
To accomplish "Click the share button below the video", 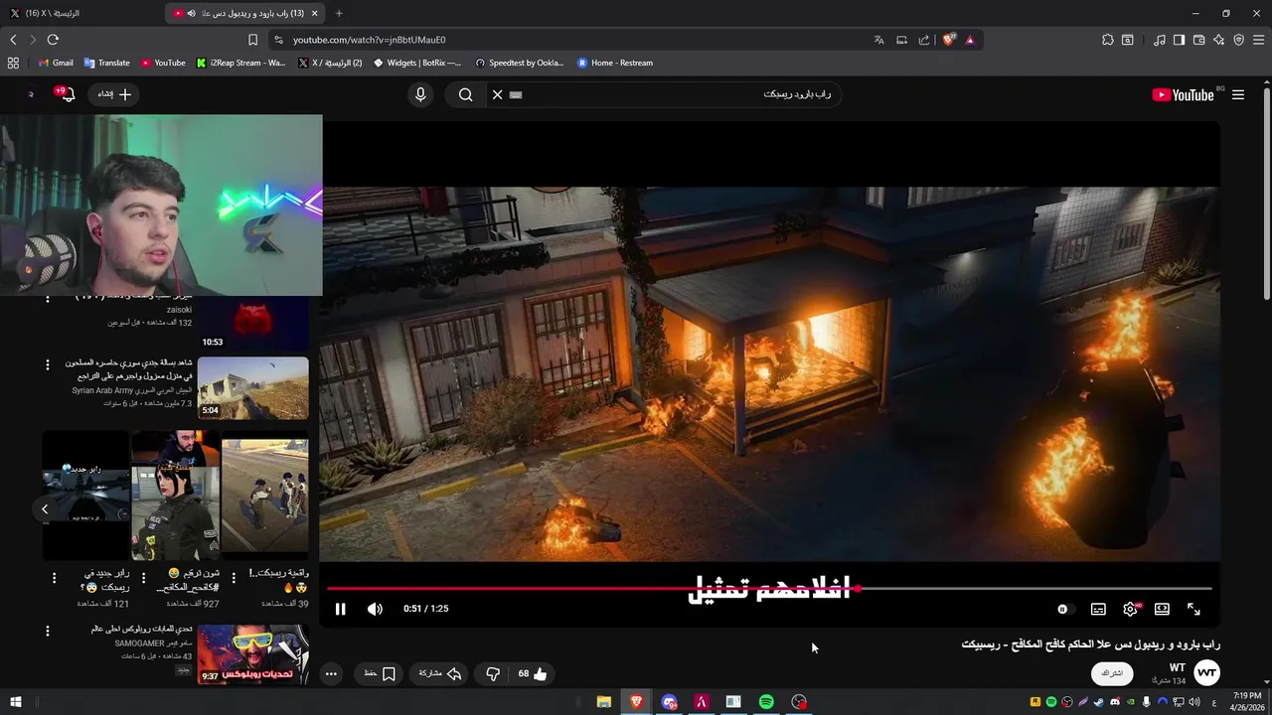I will point(440,673).
